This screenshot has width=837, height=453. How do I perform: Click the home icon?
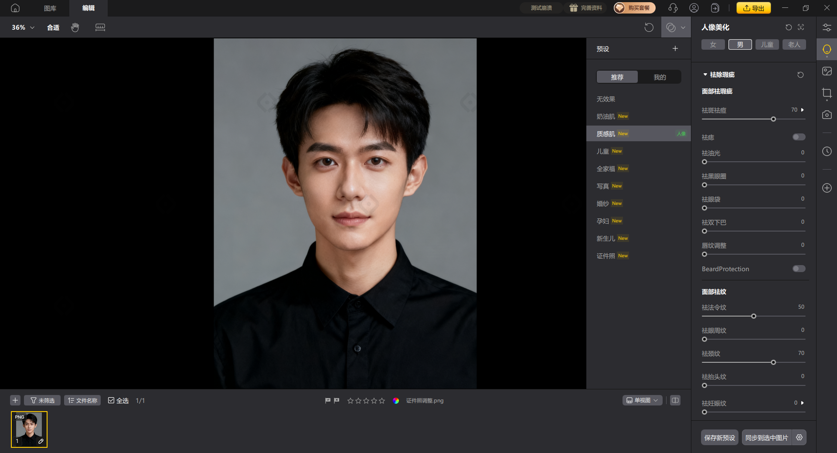coord(15,8)
